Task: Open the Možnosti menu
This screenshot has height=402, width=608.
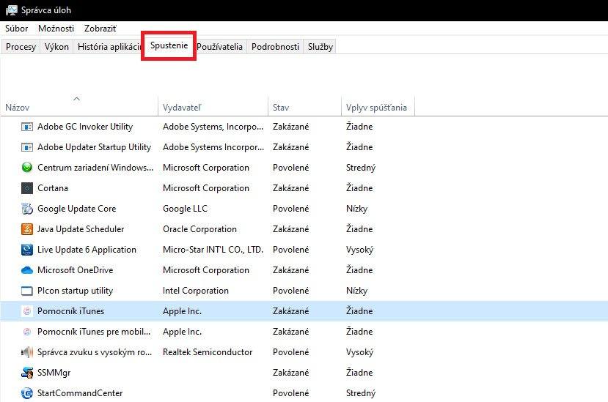Action: [56, 29]
